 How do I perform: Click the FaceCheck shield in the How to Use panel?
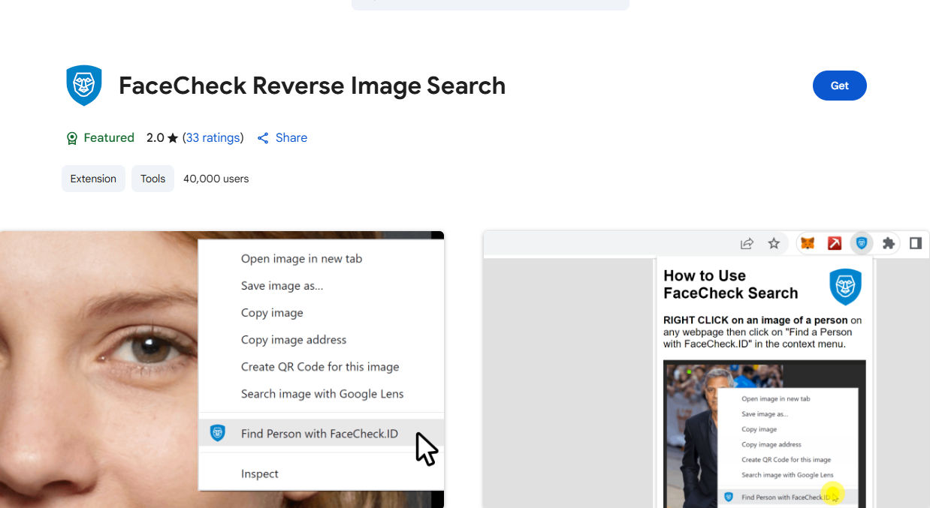pos(845,287)
